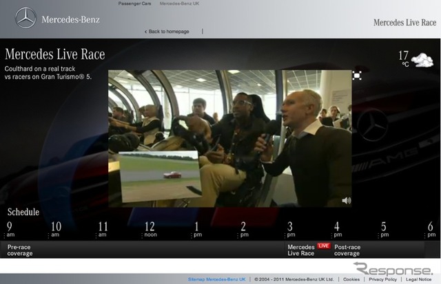Image resolution: width=441 pixels, height=284 pixels.
Task: Jump to 4 pm timeline marker
Action: pyautogui.click(x=338, y=229)
